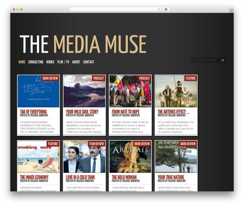Click the blue Clouds book cover thumbnail
Viewport: 244px width, 206px height.
[39, 91]
